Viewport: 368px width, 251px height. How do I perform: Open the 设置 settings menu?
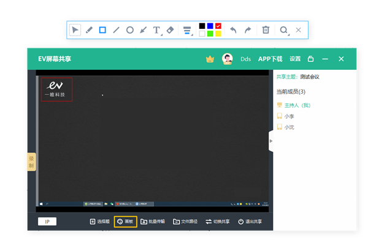click(x=295, y=59)
